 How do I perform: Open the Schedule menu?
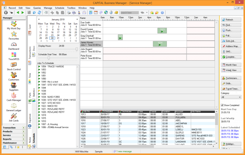59,8
